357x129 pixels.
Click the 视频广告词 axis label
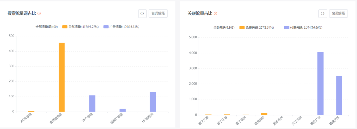click(117, 118)
